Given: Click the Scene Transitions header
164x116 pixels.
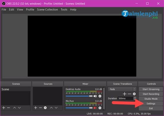Looking at the screenshot, I should click(123, 84).
